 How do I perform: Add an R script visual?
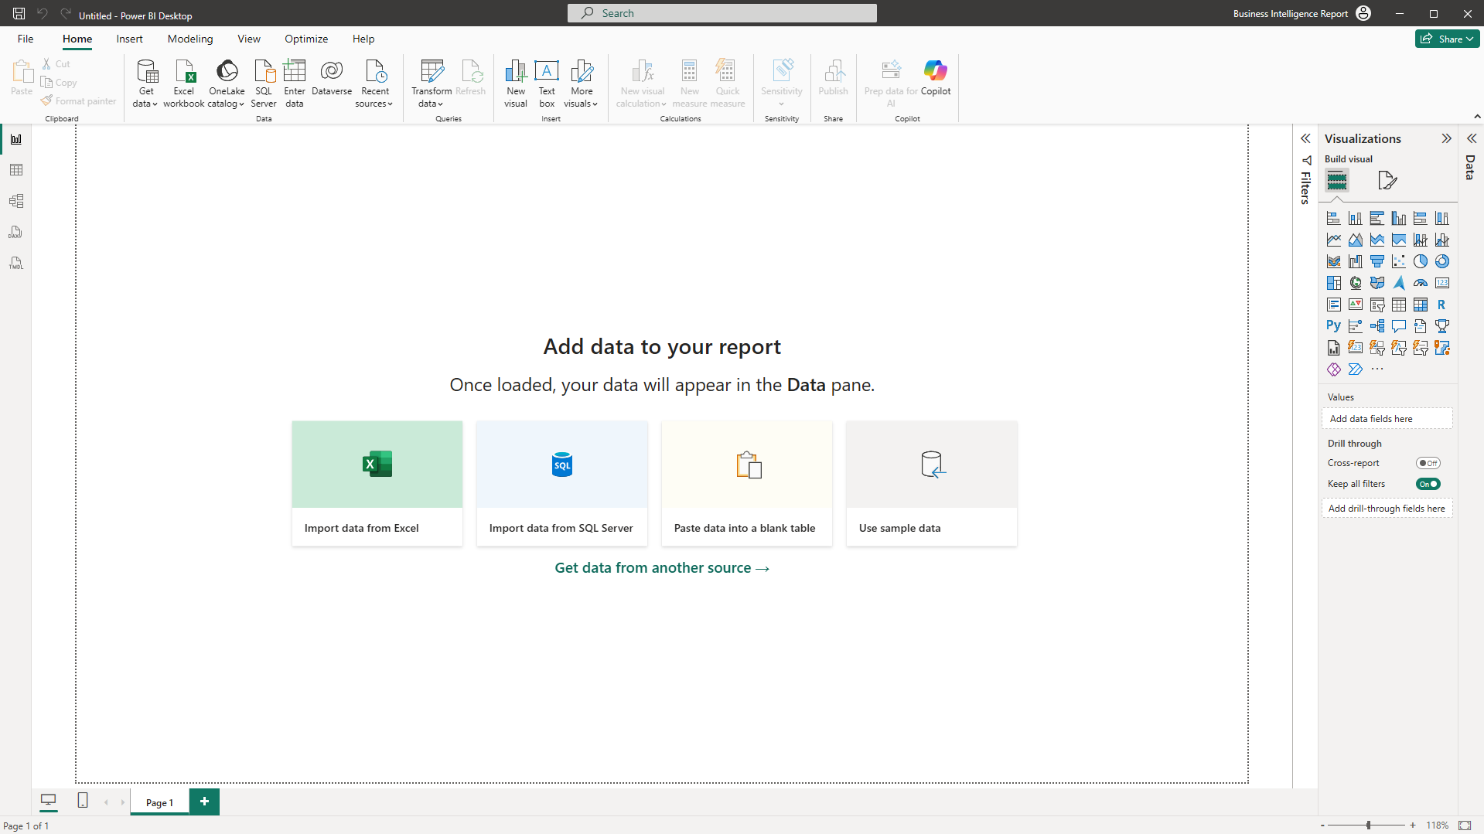tap(1441, 305)
